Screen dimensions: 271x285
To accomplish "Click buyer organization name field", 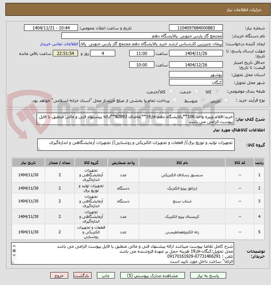I will pos(142,36).
